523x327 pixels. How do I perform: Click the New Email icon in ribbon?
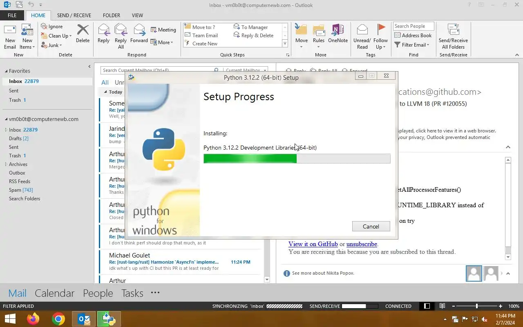(10, 30)
